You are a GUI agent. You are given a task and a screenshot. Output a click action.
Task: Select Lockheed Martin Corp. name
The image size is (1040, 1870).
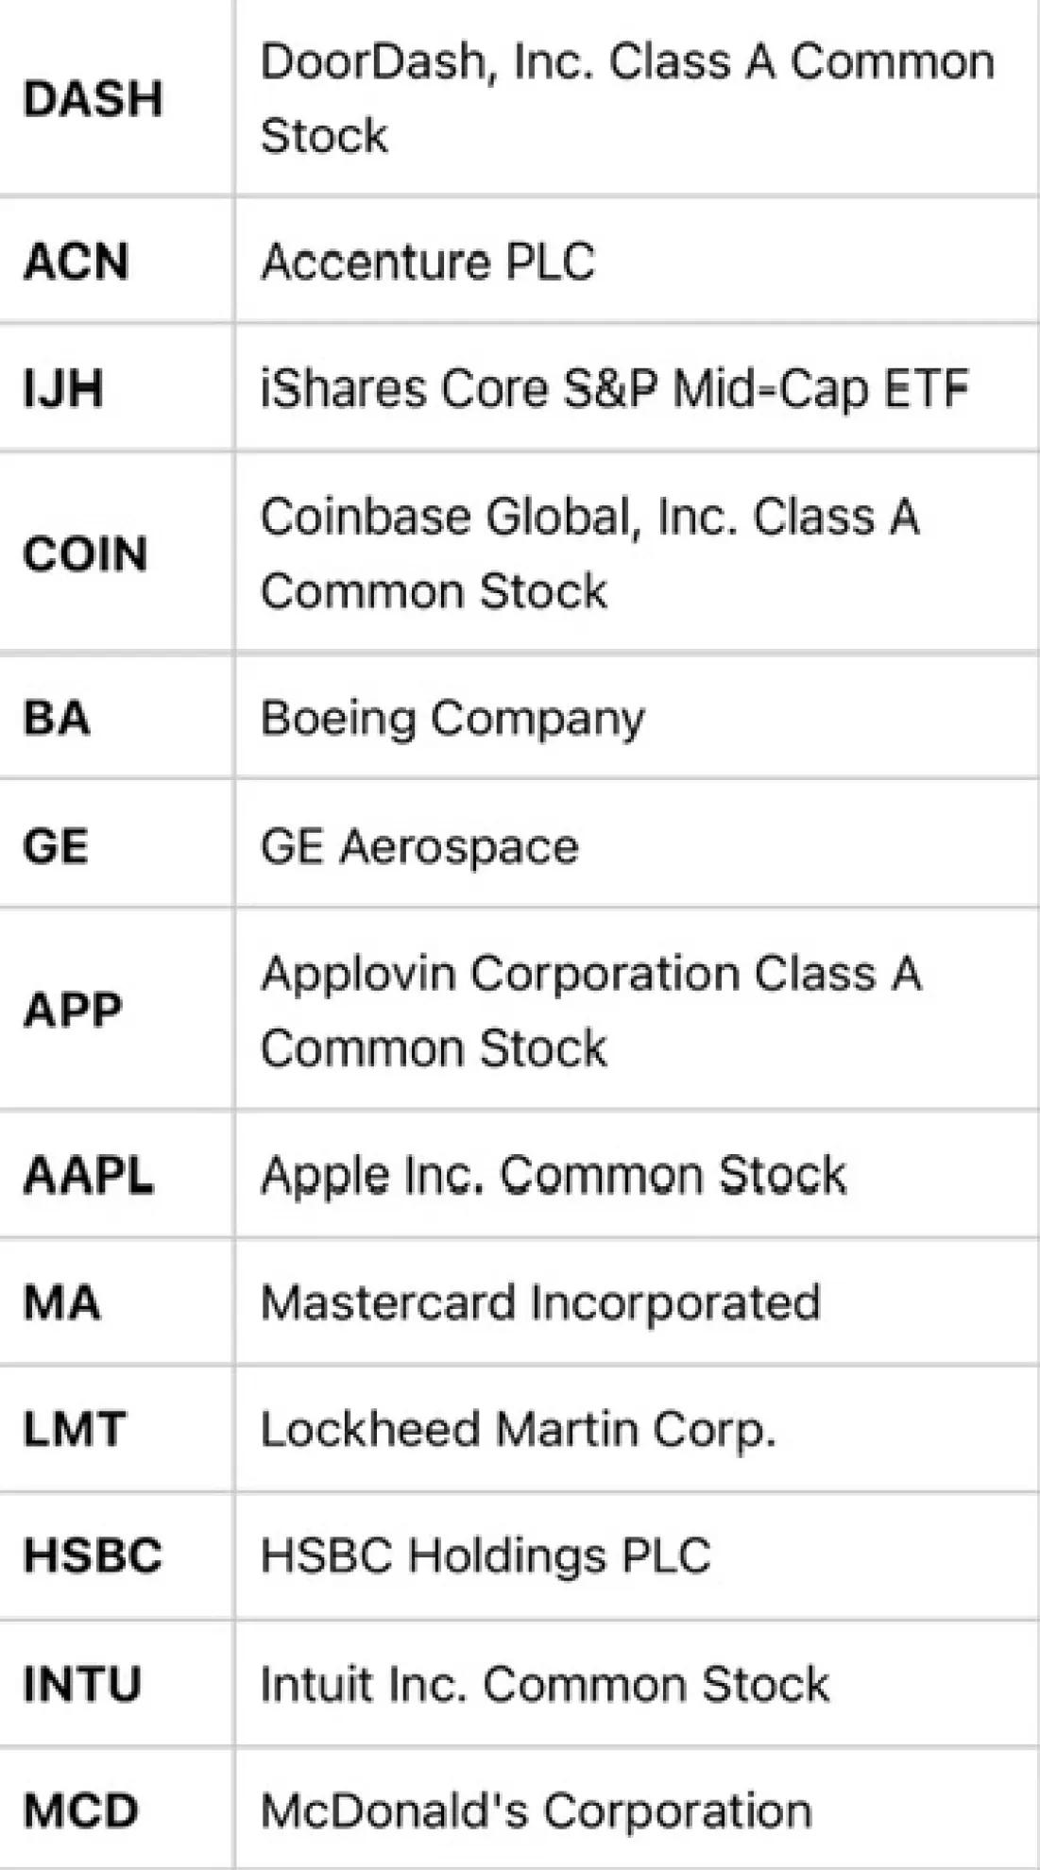pos(518,1430)
